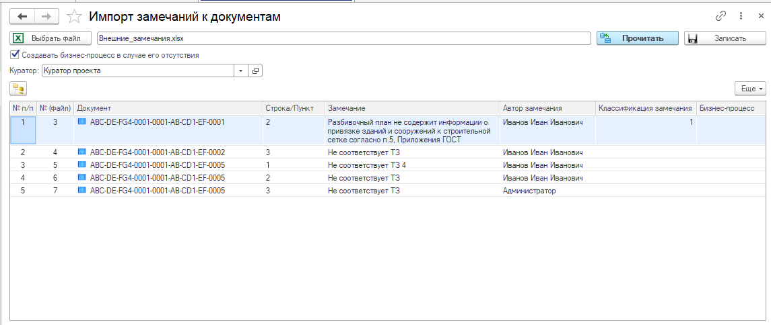Open the Еще dropdown menu
Screen dimensions: 771x325
pos(749,89)
